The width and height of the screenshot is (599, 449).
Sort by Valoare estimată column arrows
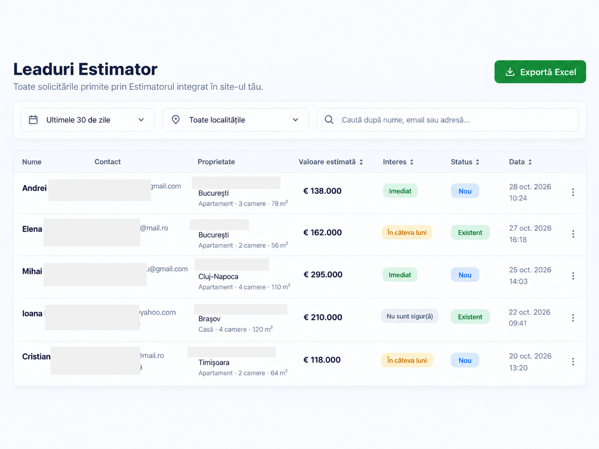361,162
